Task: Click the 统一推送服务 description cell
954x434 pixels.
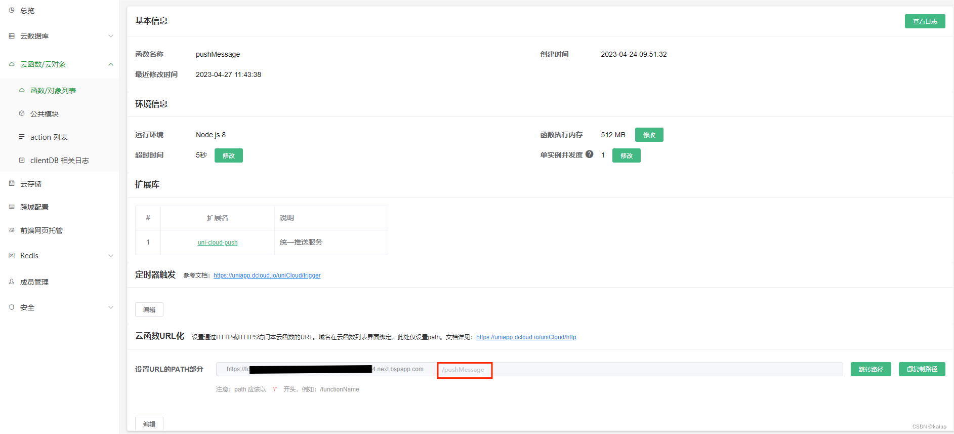Action: pos(331,243)
